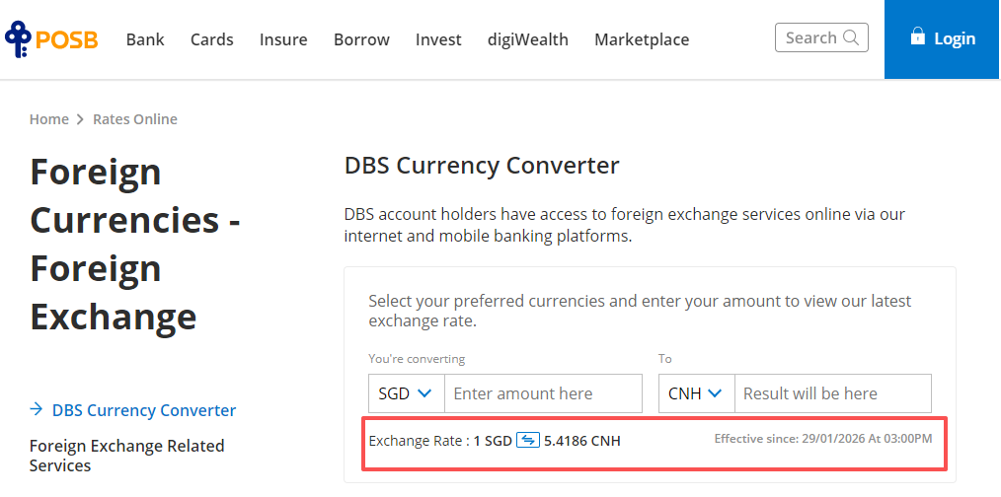This screenshot has width=1001, height=497.
Task: Open the Insure menu
Action: coord(283,39)
